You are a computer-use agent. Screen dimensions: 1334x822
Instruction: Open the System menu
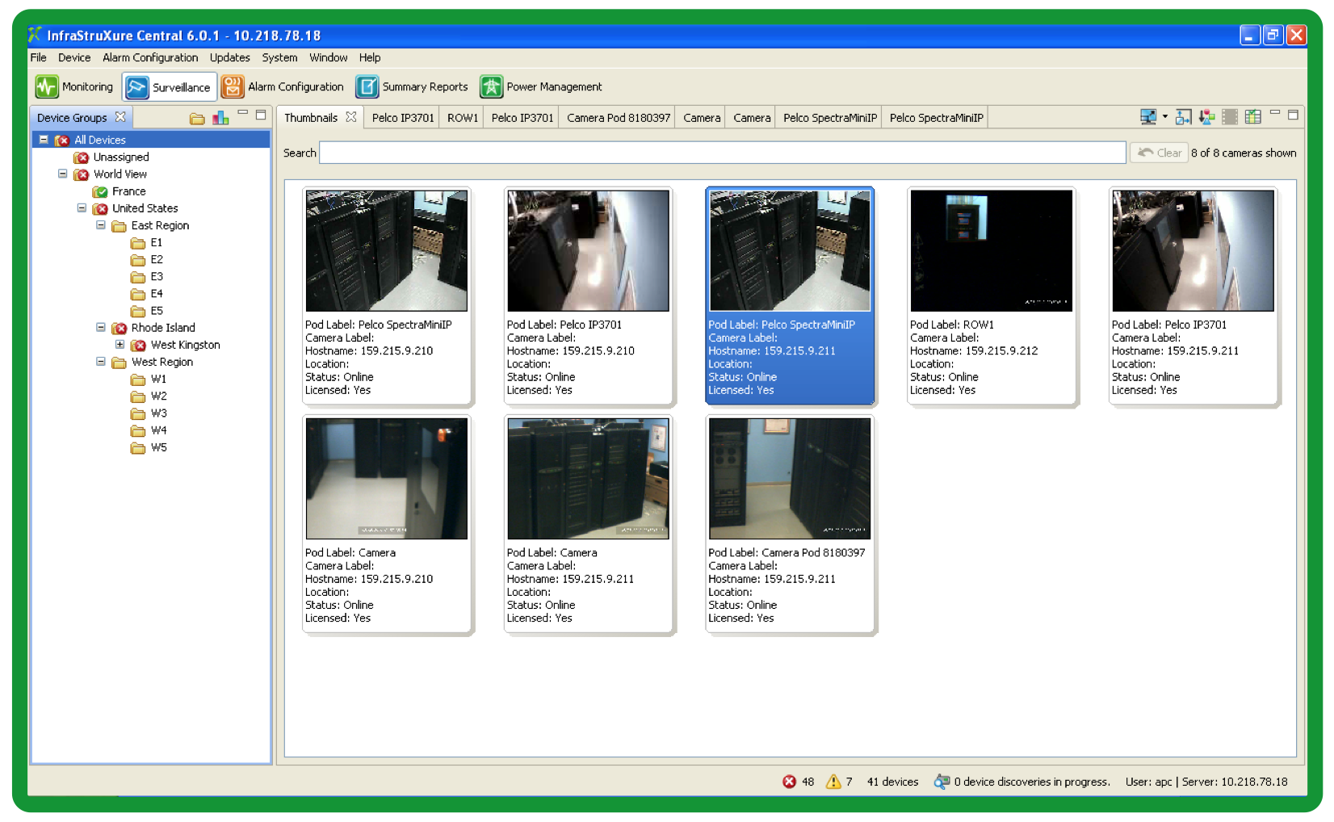279,57
